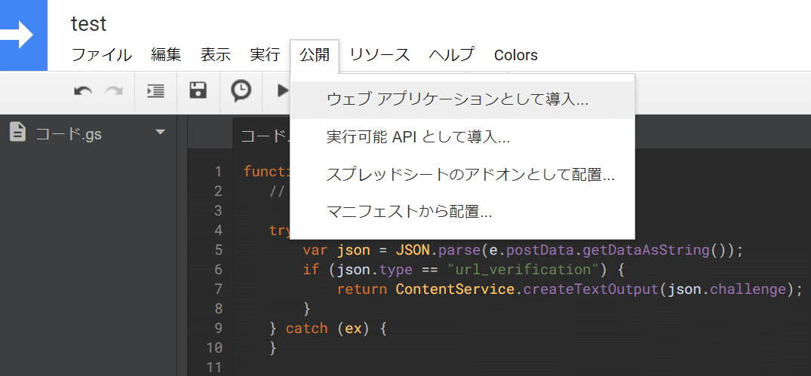The height and width of the screenshot is (376, 811).
Task: Open the ファイル menu
Action: pyautogui.click(x=102, y=55)
